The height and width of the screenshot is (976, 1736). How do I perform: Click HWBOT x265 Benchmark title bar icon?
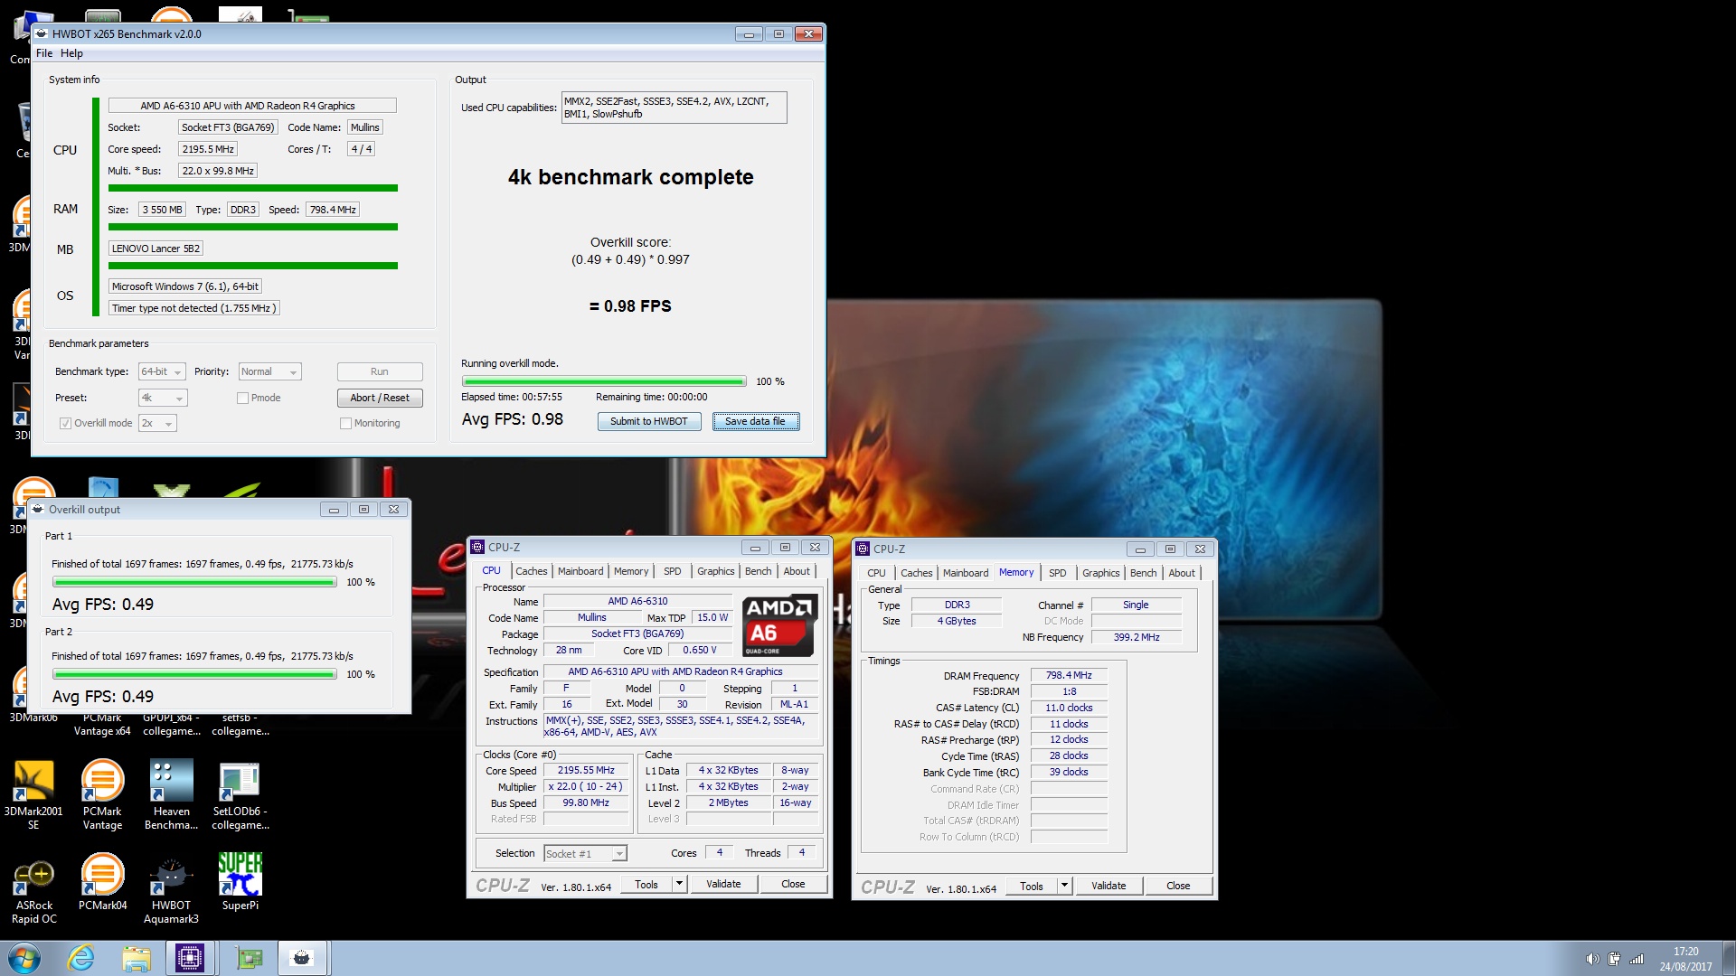42,33
